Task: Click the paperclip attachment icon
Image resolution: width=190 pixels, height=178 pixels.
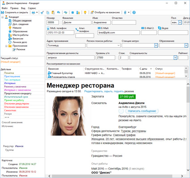Action: click(x=125, y=12)
